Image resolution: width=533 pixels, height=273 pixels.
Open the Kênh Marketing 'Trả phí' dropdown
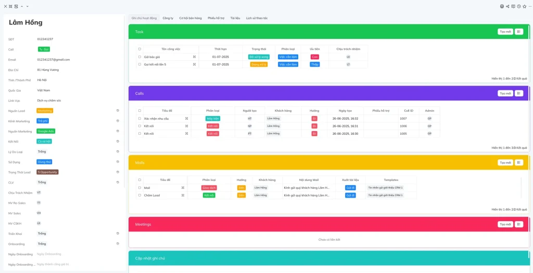point(43,121)
